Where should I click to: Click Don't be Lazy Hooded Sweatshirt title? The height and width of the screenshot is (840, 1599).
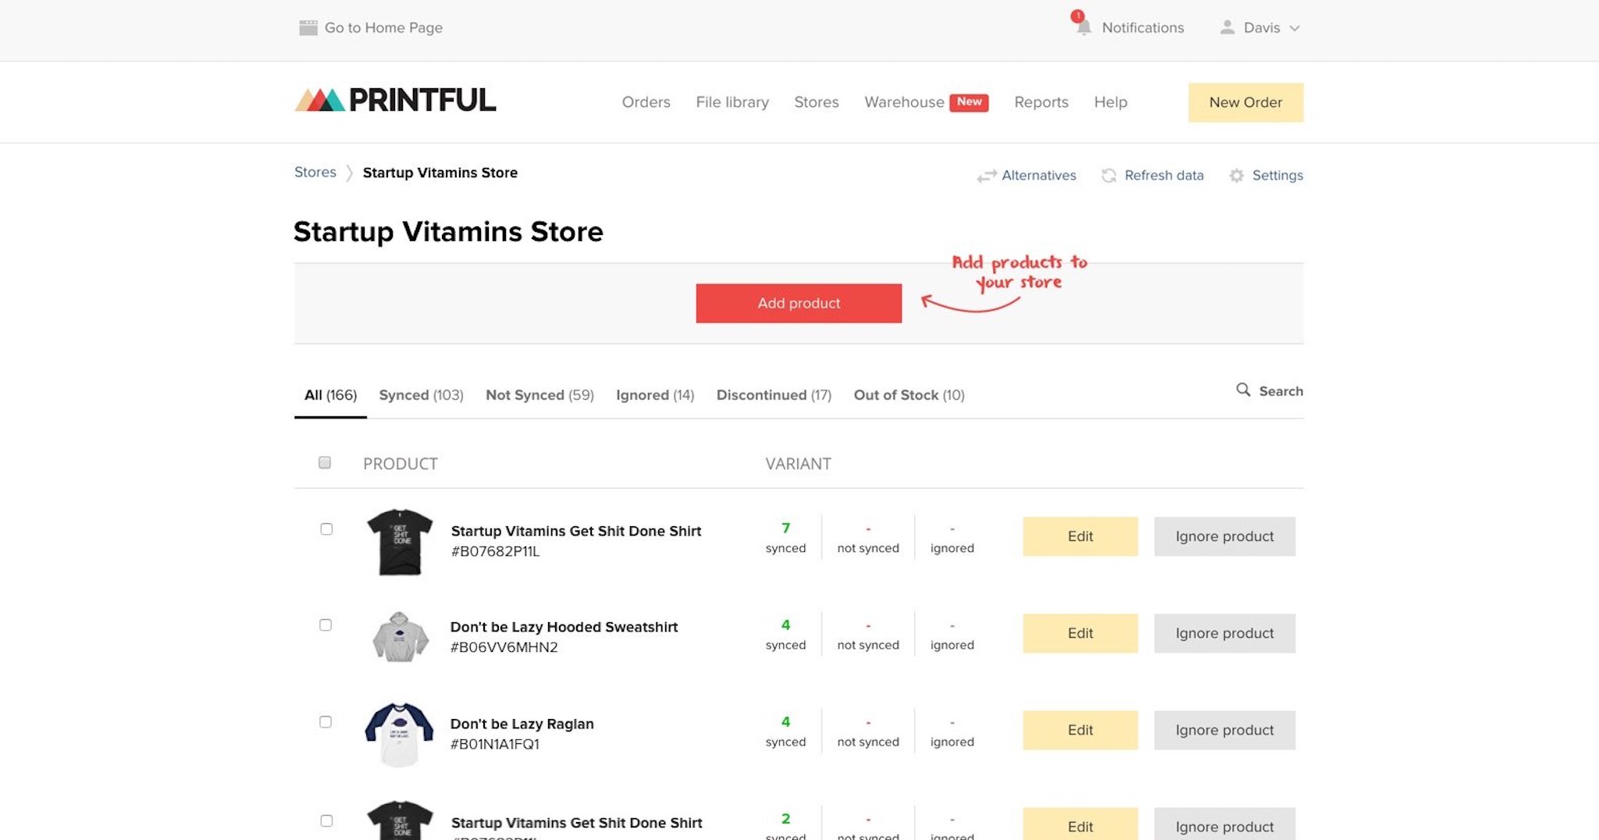564,627
